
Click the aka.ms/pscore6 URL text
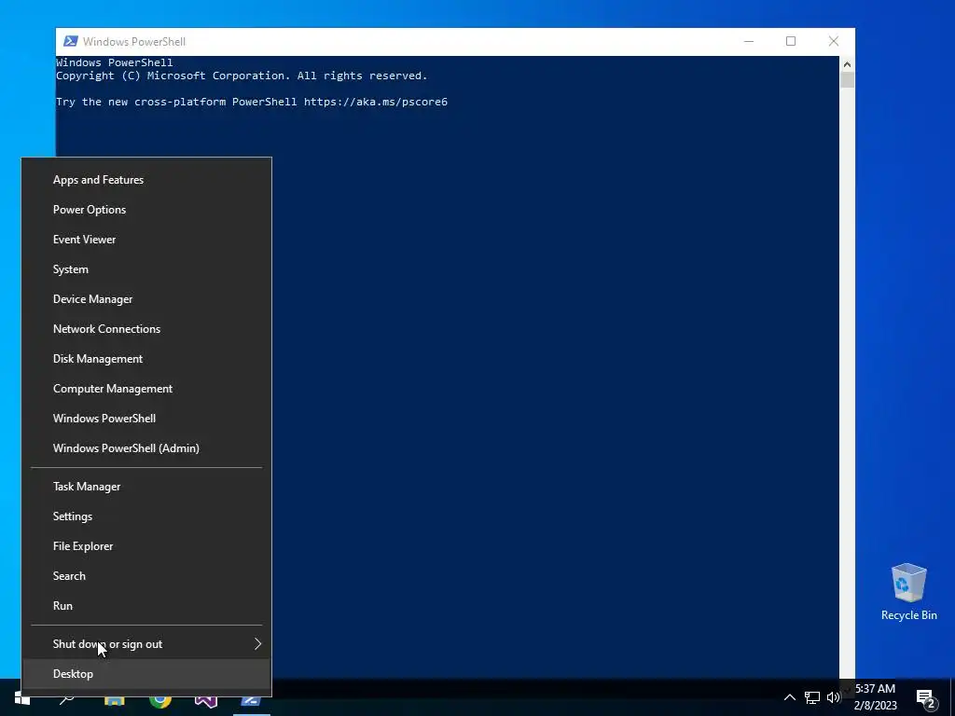376,102
